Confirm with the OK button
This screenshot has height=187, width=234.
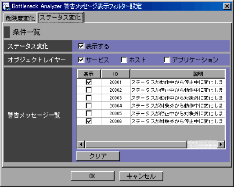(92, 176)
